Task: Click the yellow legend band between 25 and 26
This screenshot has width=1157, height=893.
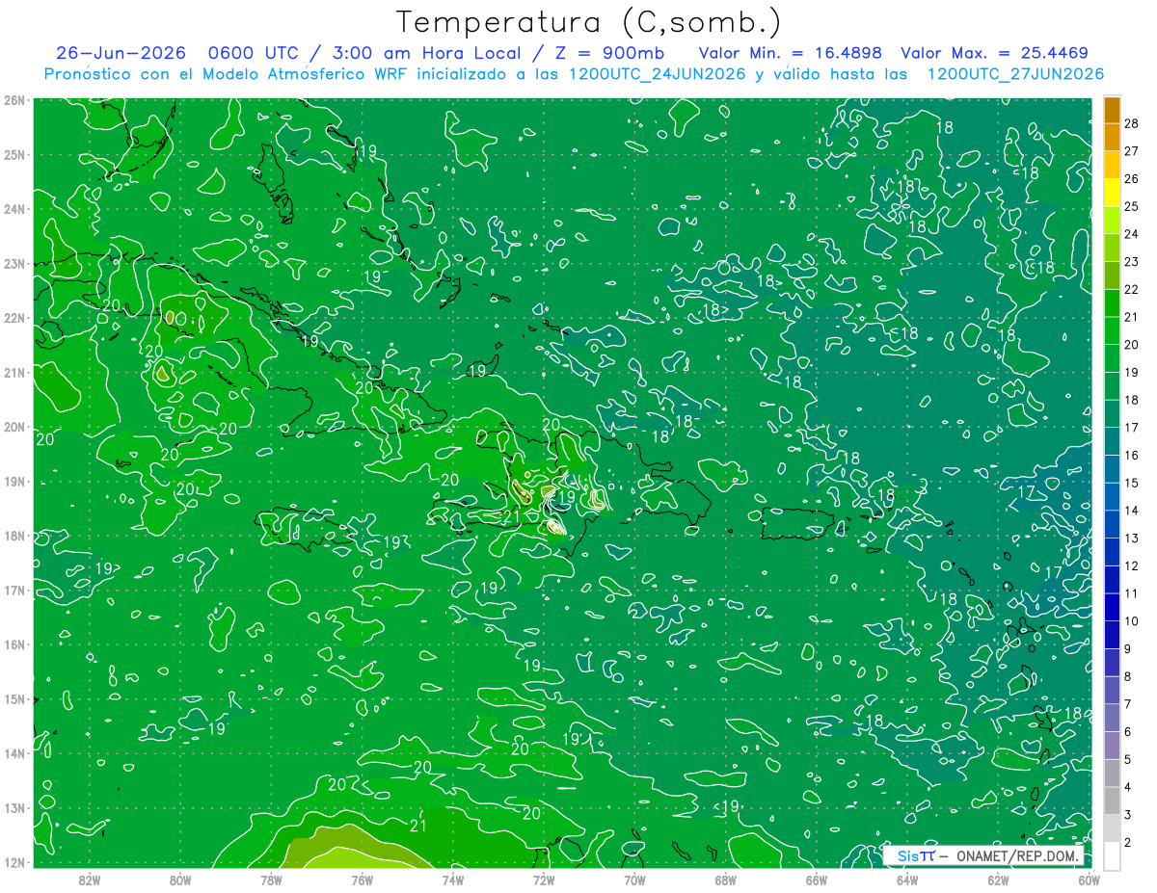Action: coord(1112,192)
